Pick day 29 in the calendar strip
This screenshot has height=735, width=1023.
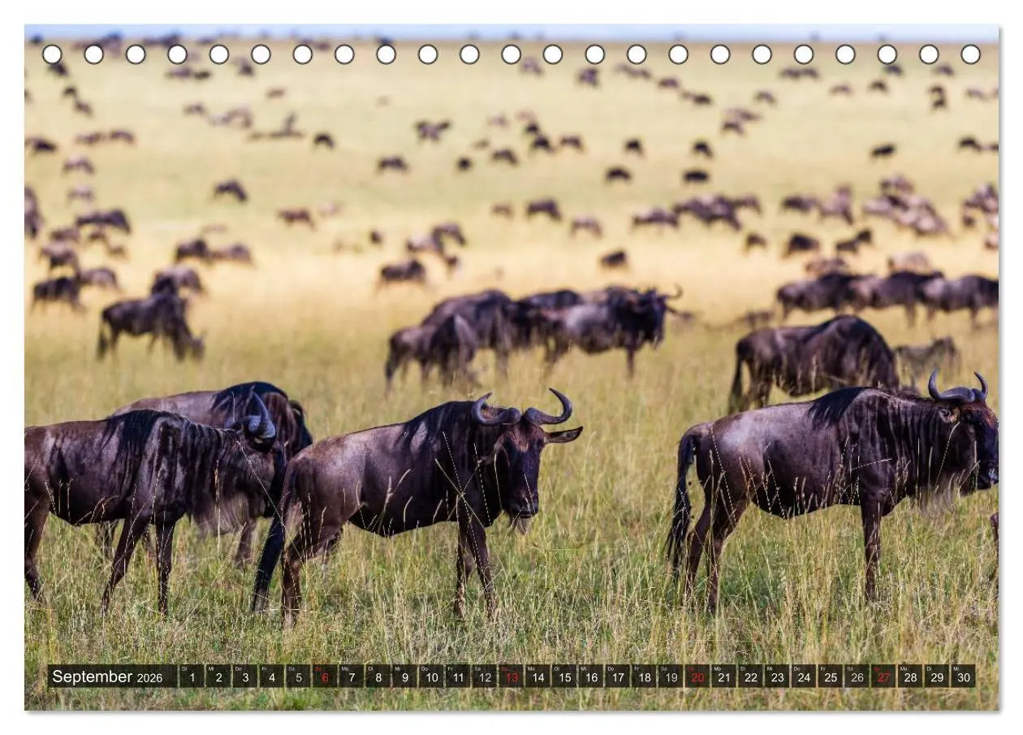pos(937,677)
